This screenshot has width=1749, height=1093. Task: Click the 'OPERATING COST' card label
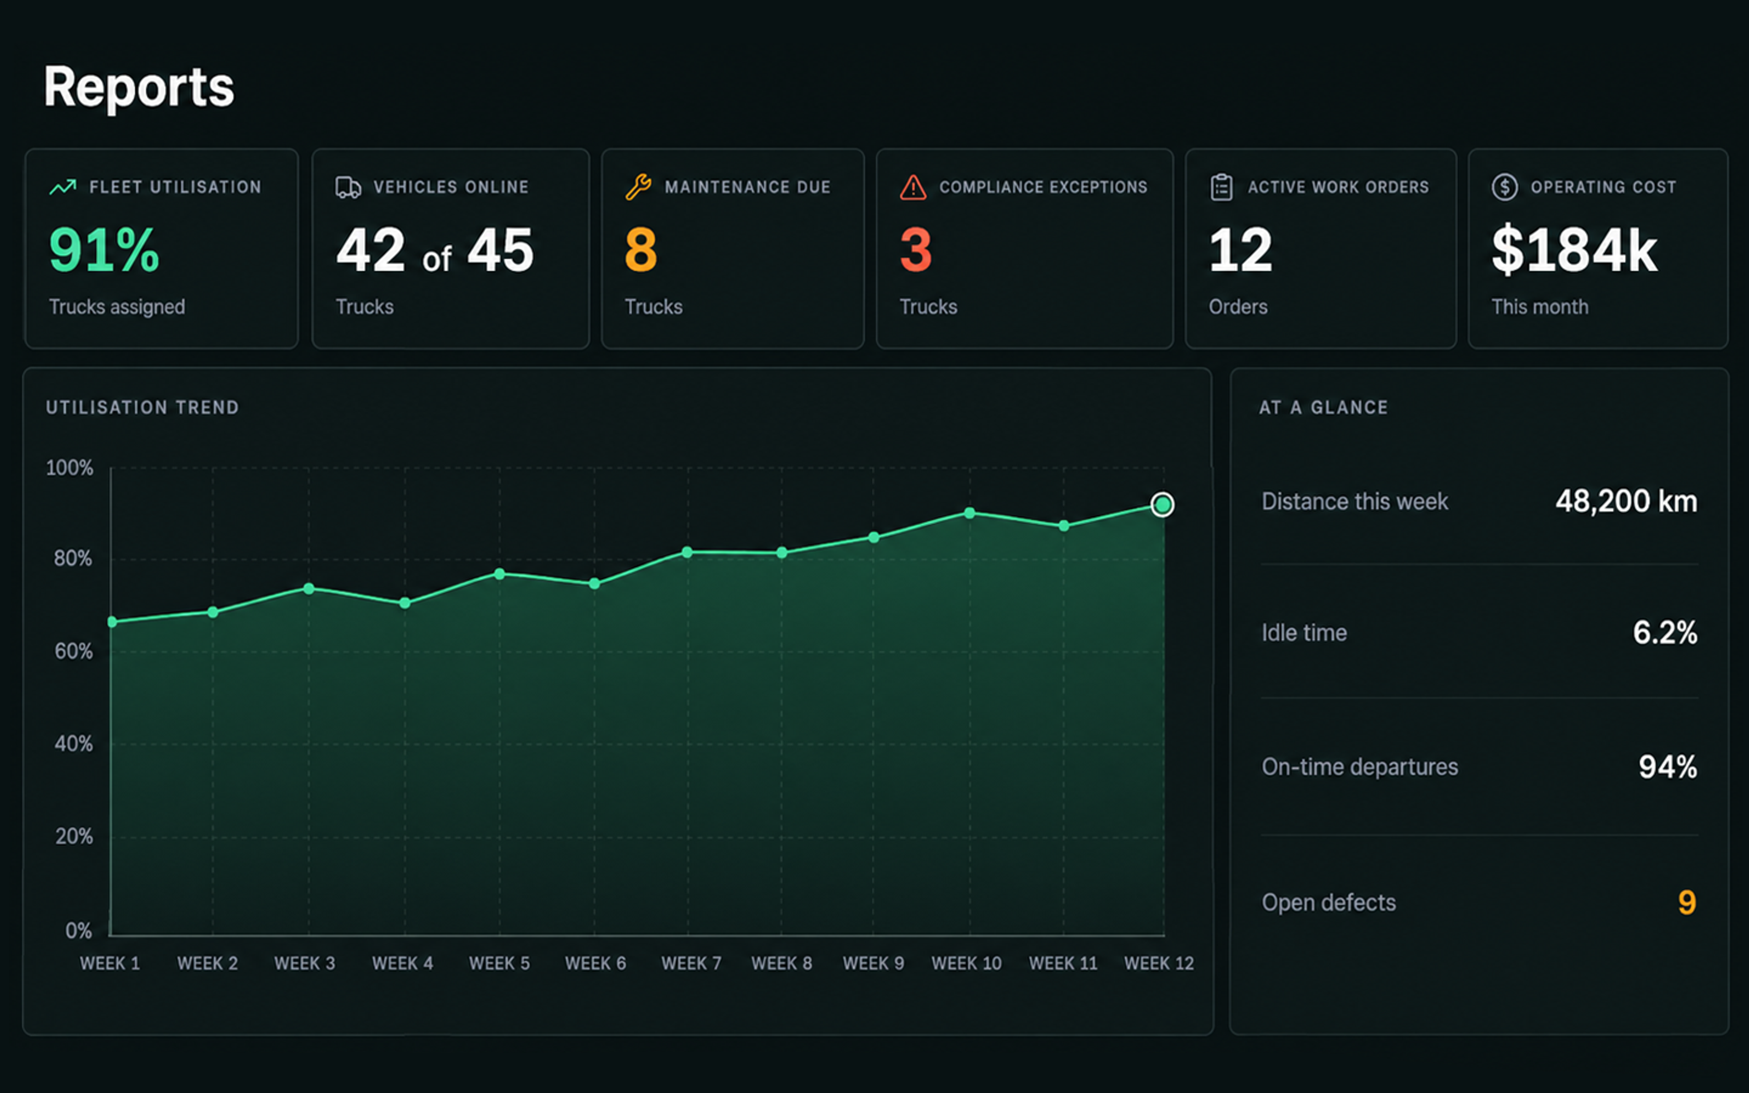tap(1603, 187)
